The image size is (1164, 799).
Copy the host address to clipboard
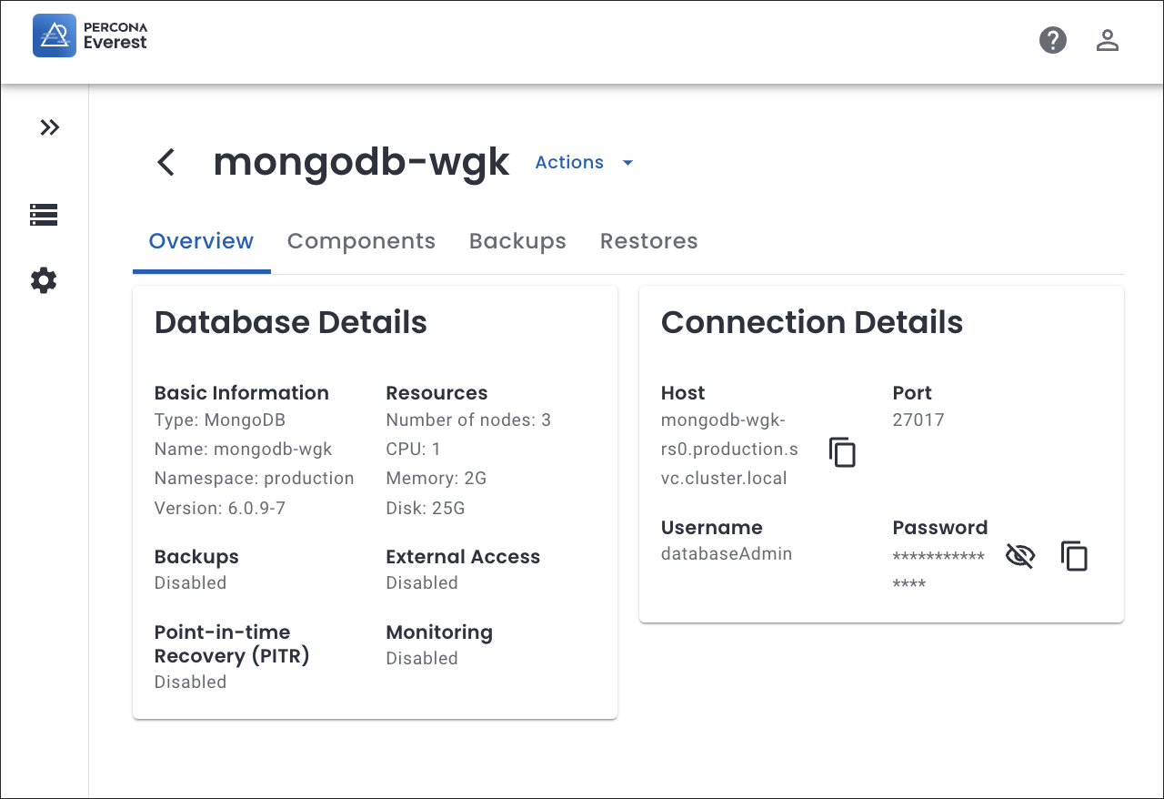click(x=842, y=452)
